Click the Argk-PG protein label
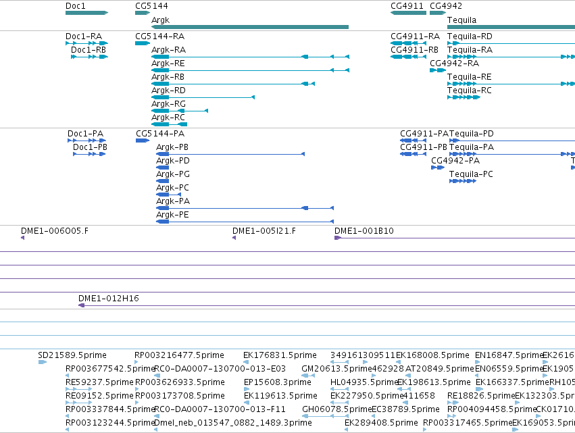The width and height of the screenshot is (575, 433). click(x=173, y=174)
